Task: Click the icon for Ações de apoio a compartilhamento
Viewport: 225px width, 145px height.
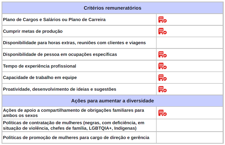Action: [x=162, y=113]
